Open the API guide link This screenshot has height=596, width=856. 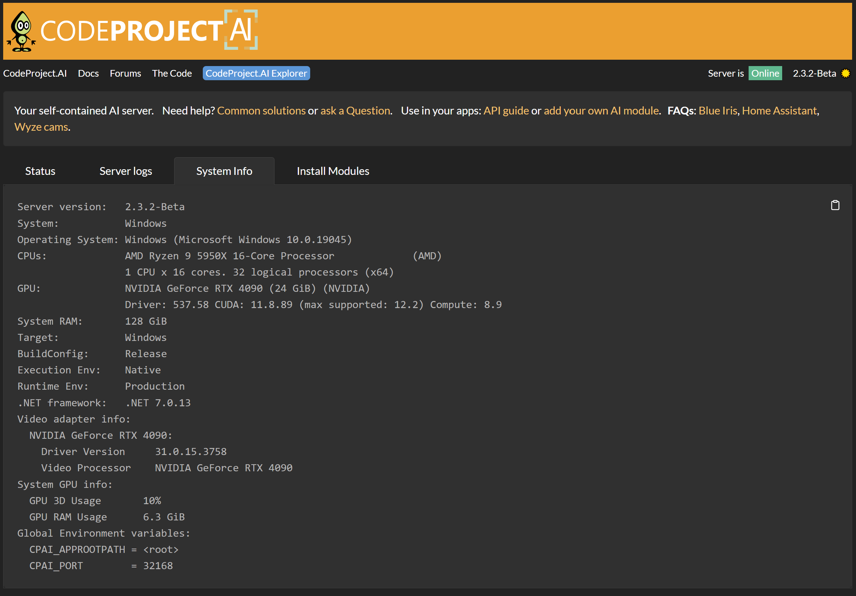[506, 111]
